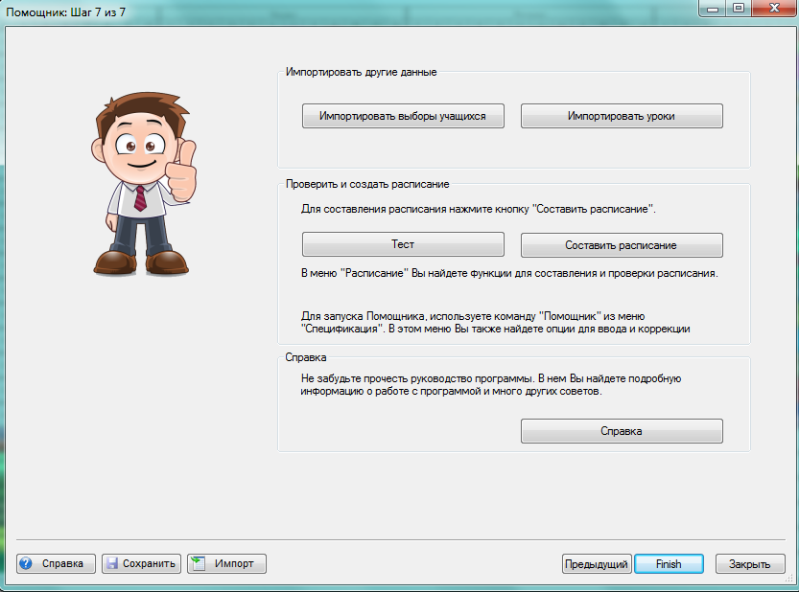The image size is (799, 592).
Task: Close the window using the red X
Action: pos(773,8)
